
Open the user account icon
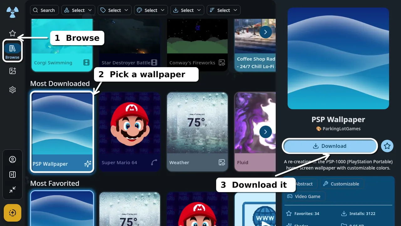[x=13, y=159]
